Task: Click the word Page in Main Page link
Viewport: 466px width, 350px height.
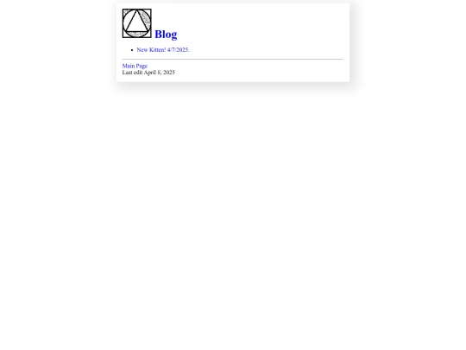Action: [x=142, y=66]
